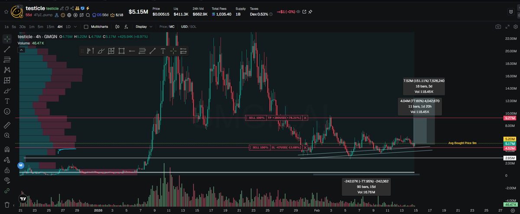Image resolution: width=520 pixels, height=214 pixels.
Task: Collapse the indicator legend arrow under Volume
Action: (20, 50)
